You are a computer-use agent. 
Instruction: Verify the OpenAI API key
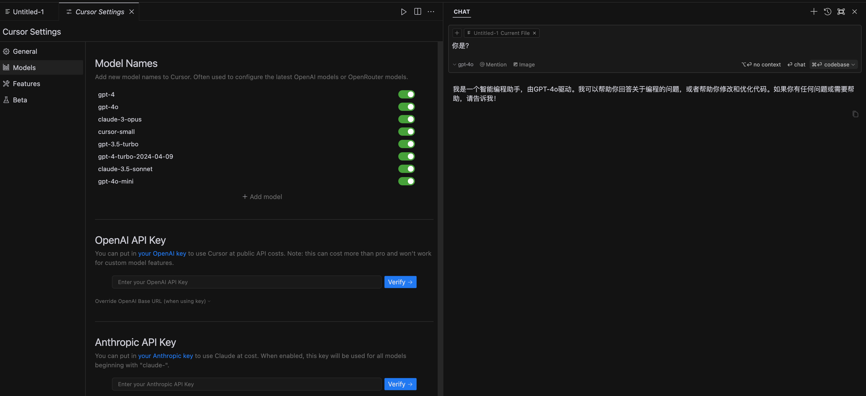(x=400, y=282)
